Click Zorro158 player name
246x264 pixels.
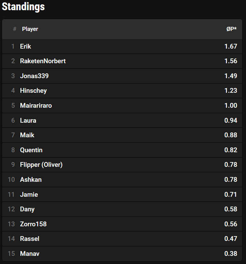(33, 224)
